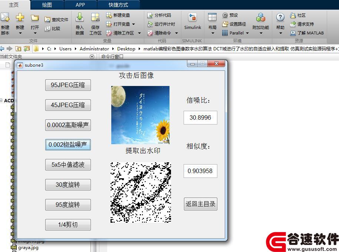Open Simulink from the ribbon
The height and width of the screenshot is (252, 339).
[x=192, y=21]
